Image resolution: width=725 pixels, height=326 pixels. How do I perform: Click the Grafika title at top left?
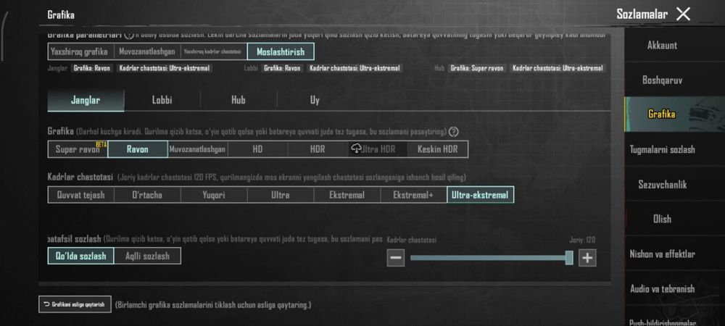61,14
